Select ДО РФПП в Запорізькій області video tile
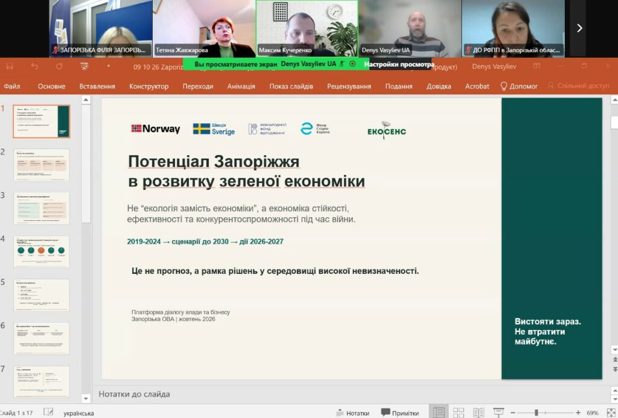The width and height of the screenshot is (618, 418). 513,28
